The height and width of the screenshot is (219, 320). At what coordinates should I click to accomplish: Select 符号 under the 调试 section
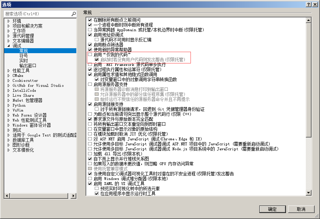(x=23, y=55)
